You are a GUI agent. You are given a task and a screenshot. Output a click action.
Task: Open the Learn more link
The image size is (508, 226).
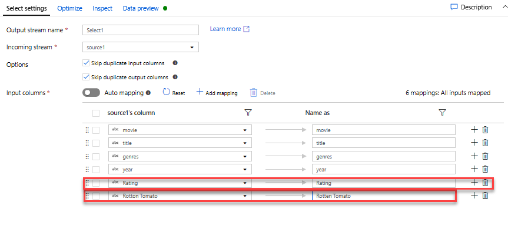(230, 29)
